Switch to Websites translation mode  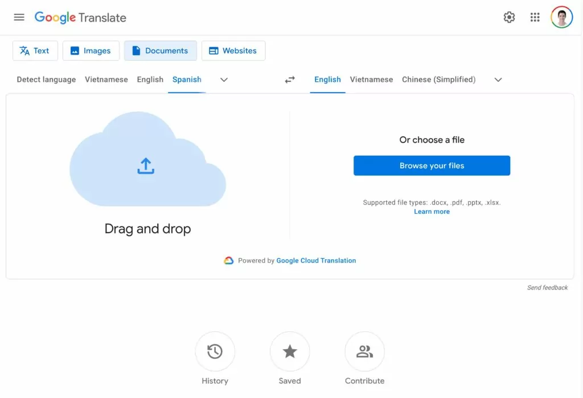point(233,51)
